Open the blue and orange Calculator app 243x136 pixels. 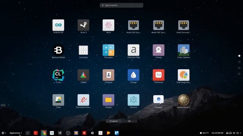(109, 50)
